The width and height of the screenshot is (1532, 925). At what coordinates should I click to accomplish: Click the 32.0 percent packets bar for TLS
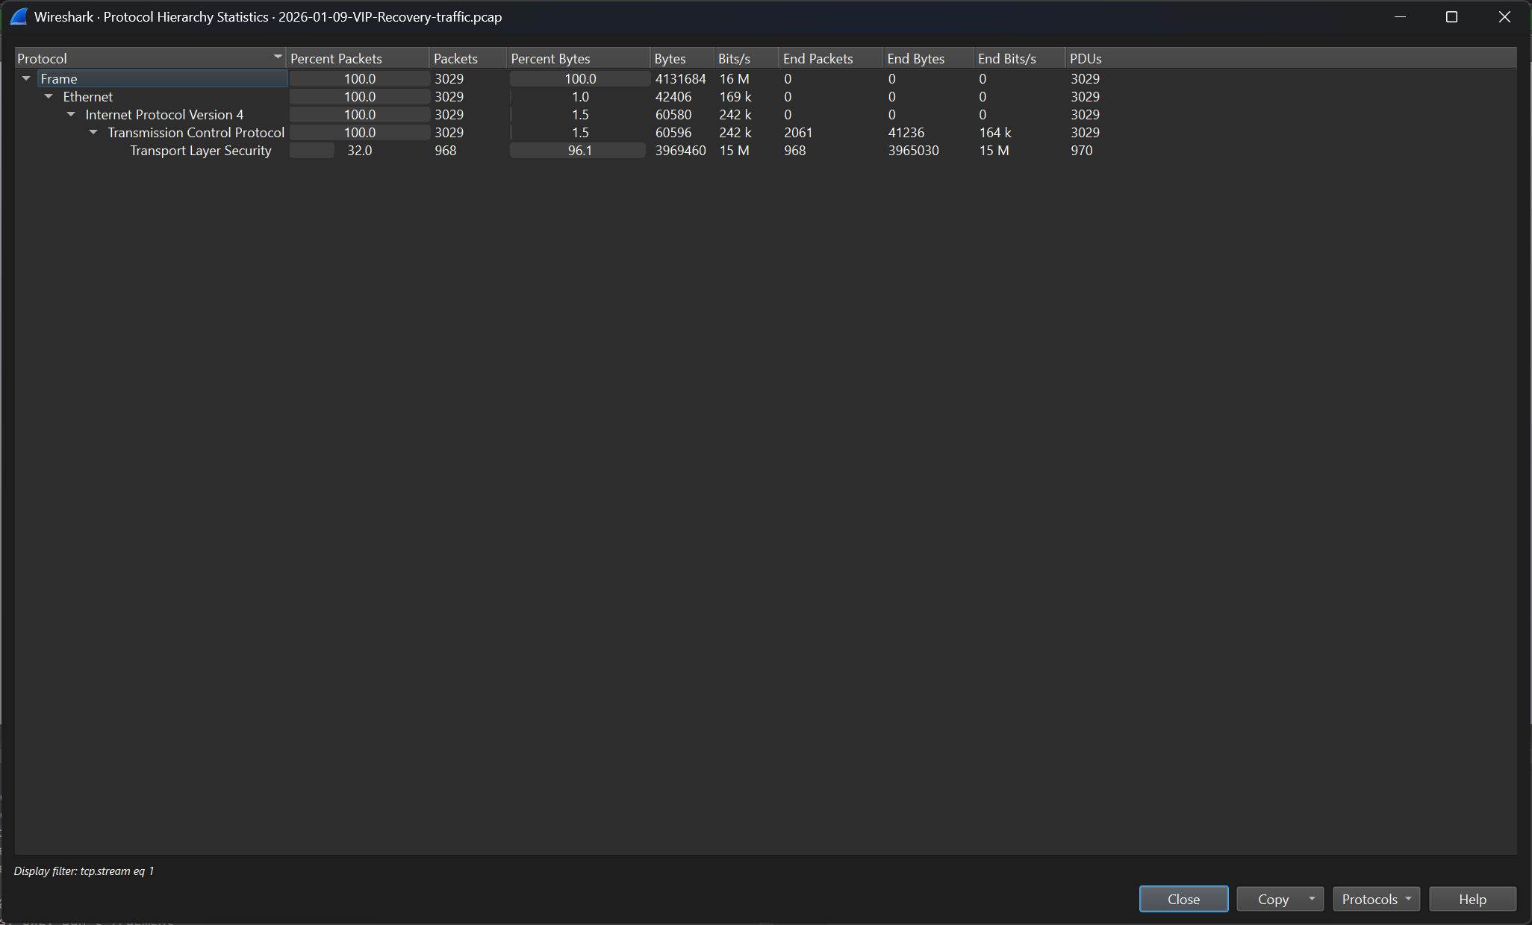[x=359, y=150]
